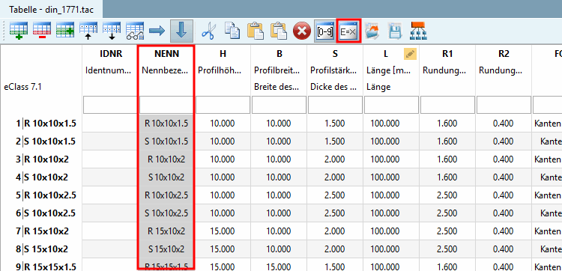
Task: Move the row up with the table up-arrow icon
Action: point(88,31)
